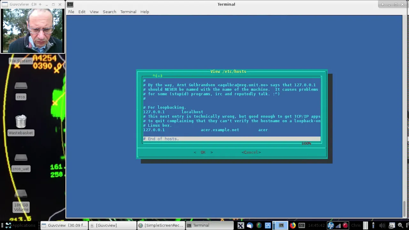This screenshot has width=409, height=230.
Task: Click the Terminal window vertical scrollbar
Action: [x=404, y=117]
